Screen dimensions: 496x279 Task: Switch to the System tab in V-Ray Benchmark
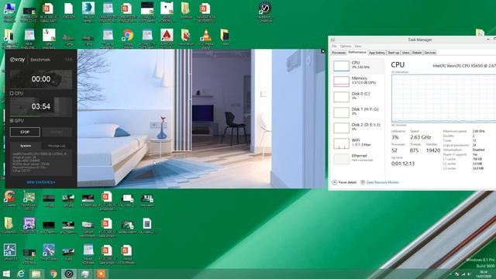coord(26,146)
